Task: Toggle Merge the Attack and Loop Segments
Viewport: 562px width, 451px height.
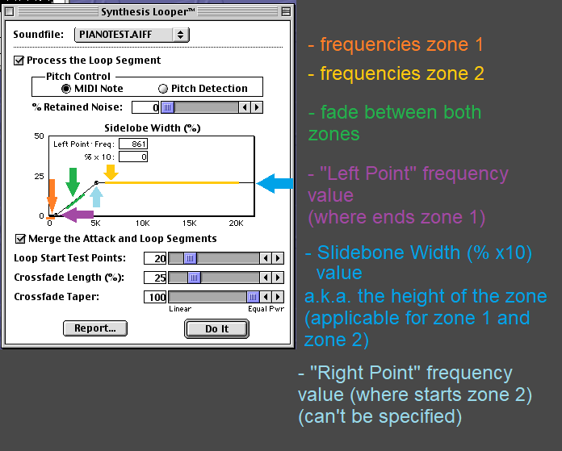Action: click(20, 239)
